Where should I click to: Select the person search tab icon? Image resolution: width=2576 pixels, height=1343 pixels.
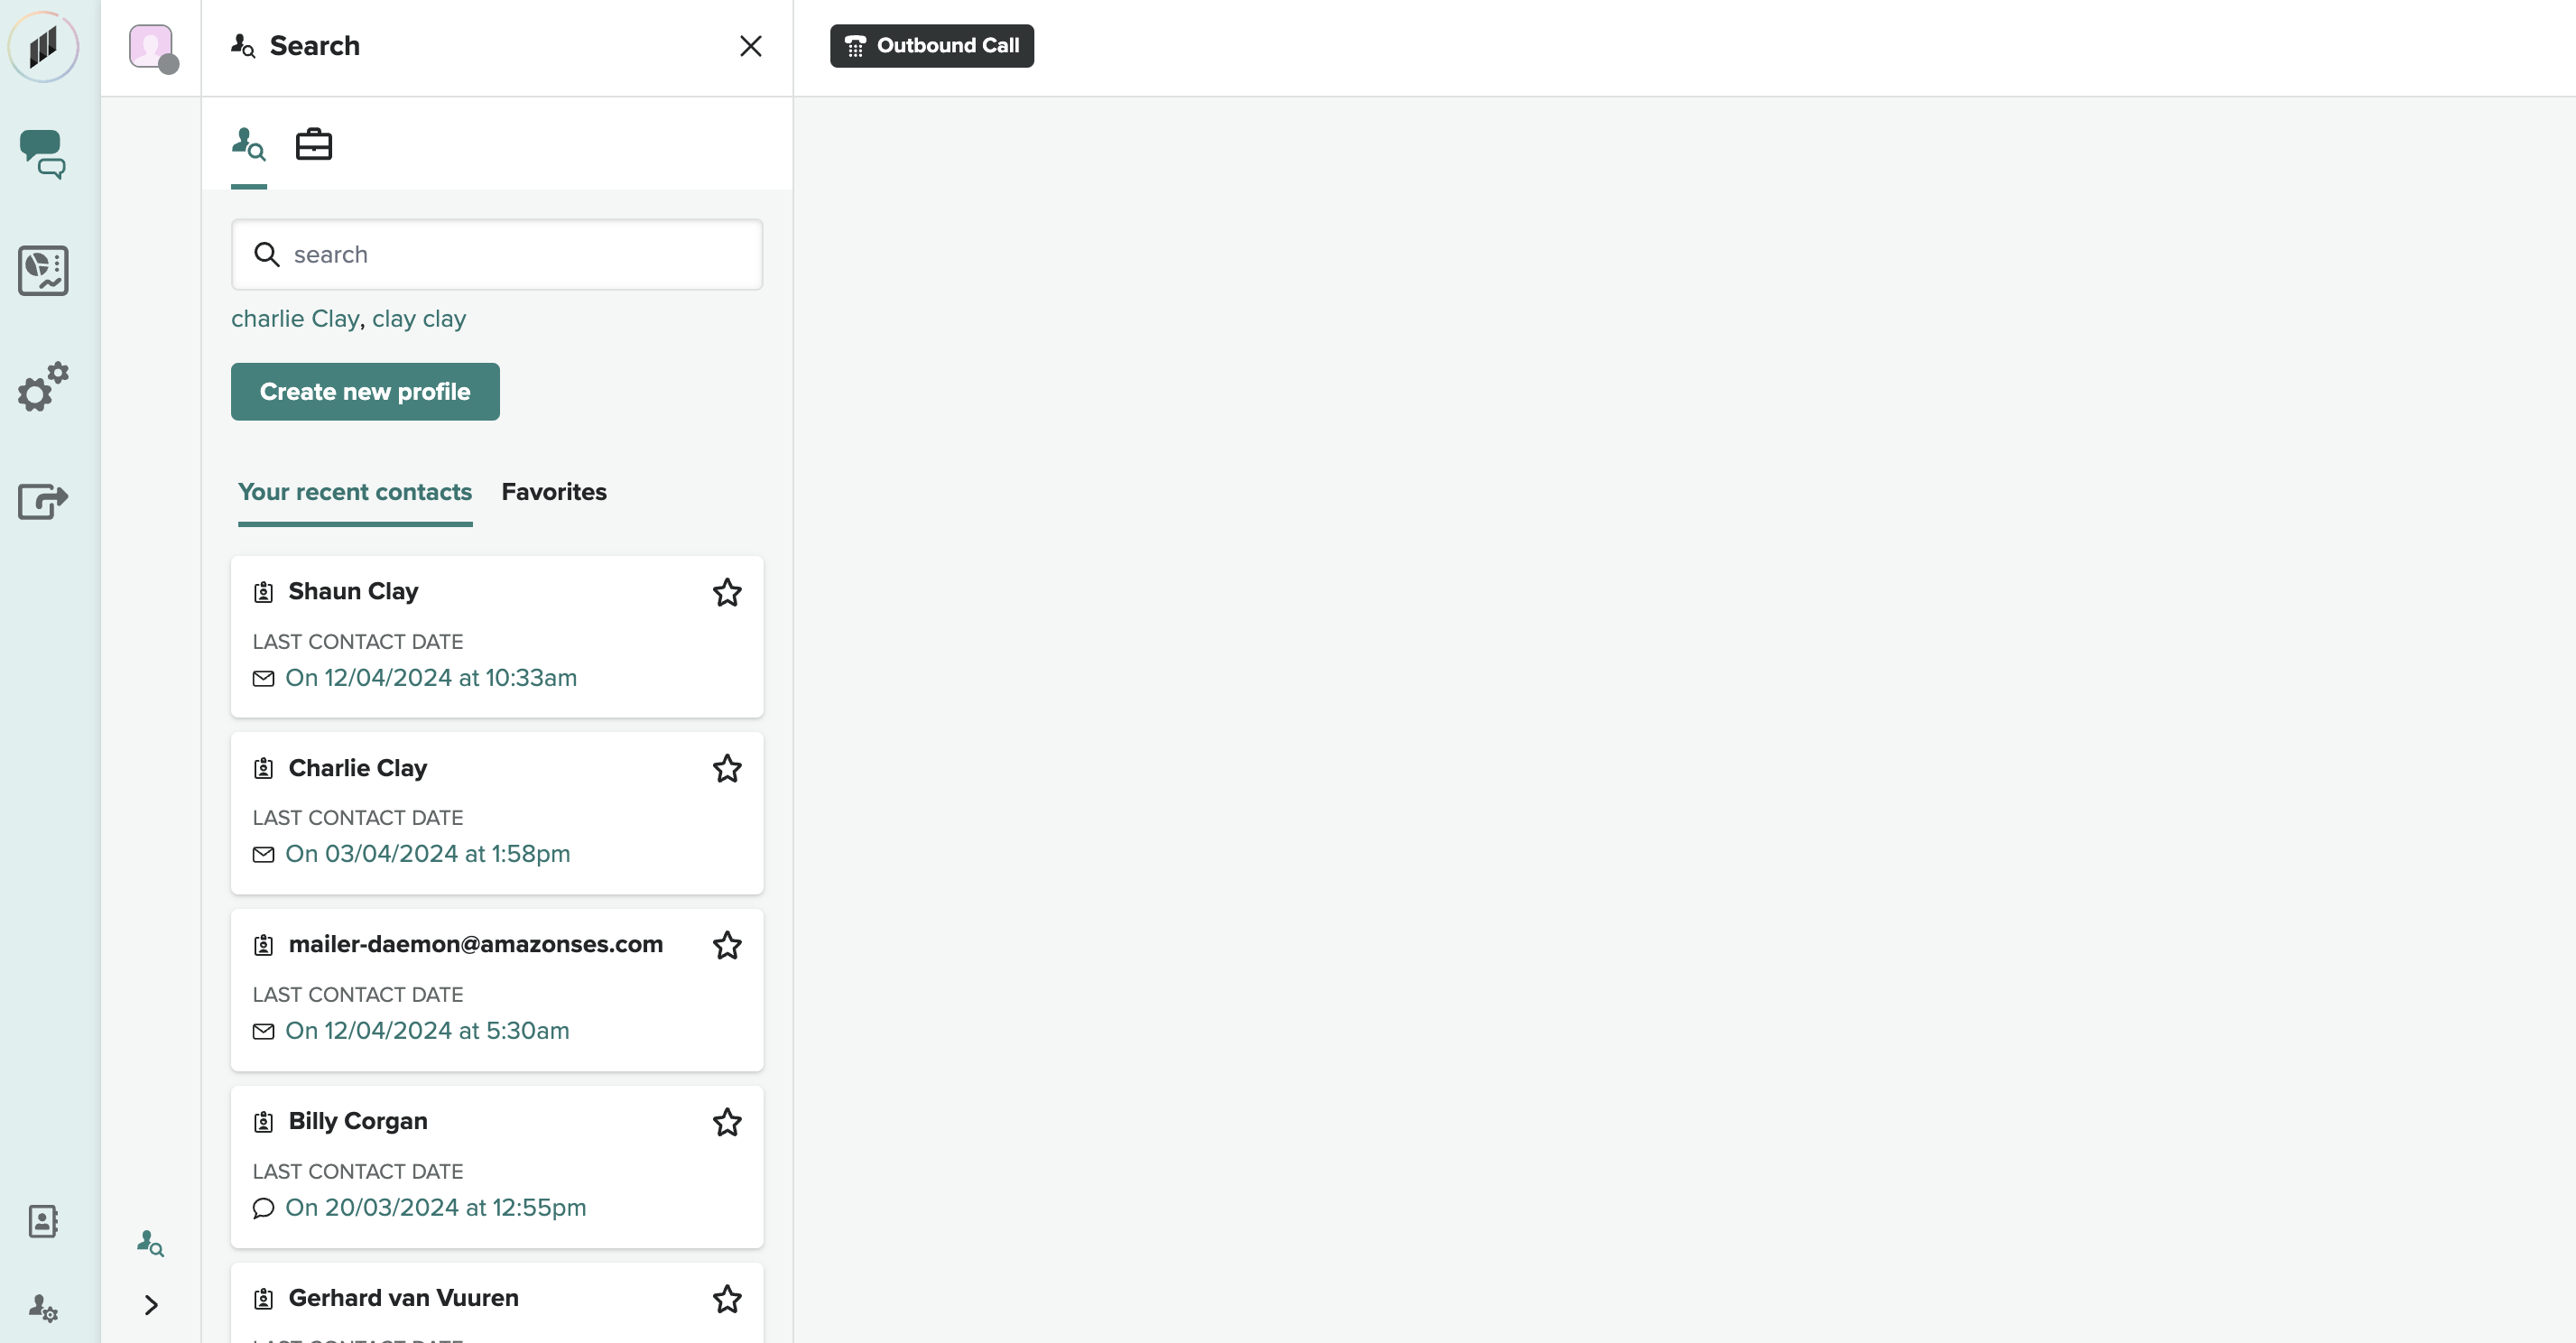tap(248, 145)
